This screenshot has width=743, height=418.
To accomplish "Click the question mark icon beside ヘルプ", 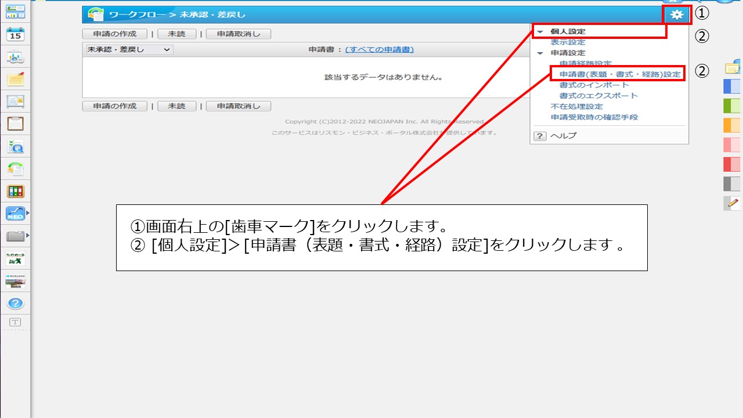I will [540, 136].
